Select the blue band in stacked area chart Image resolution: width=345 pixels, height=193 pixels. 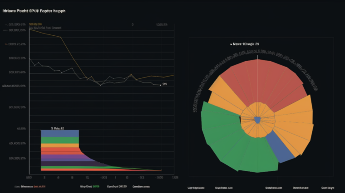60,134
